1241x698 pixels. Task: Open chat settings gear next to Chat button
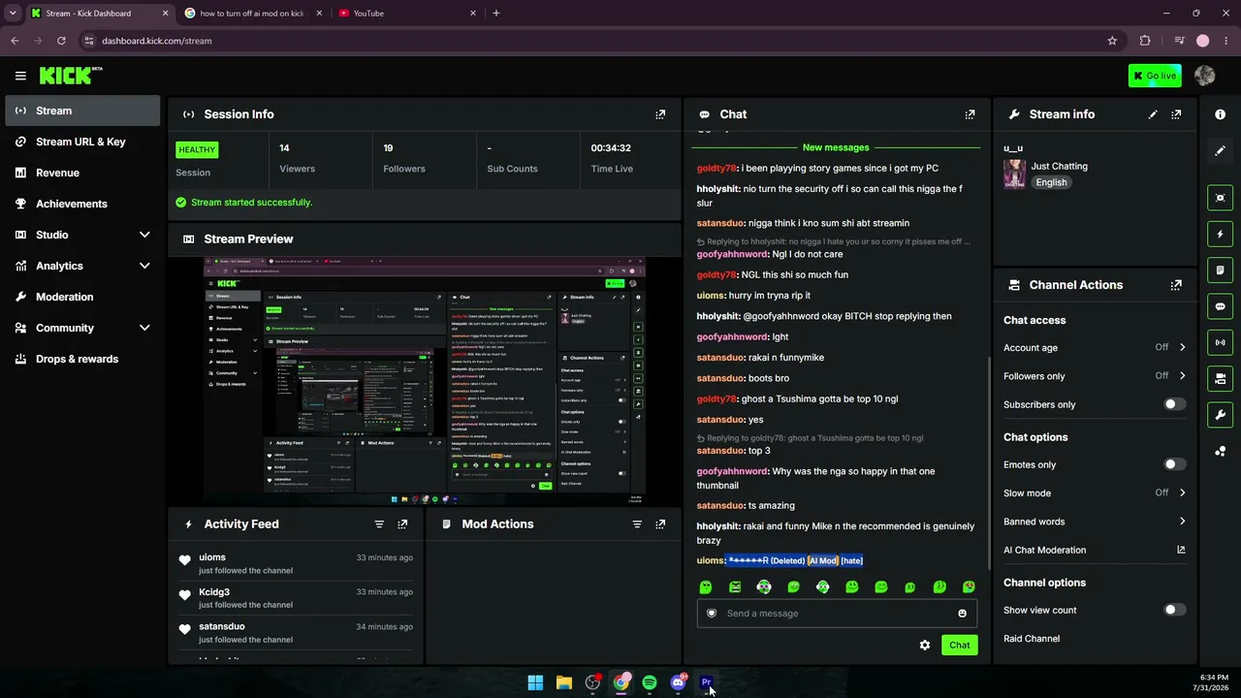click(925, 646)
